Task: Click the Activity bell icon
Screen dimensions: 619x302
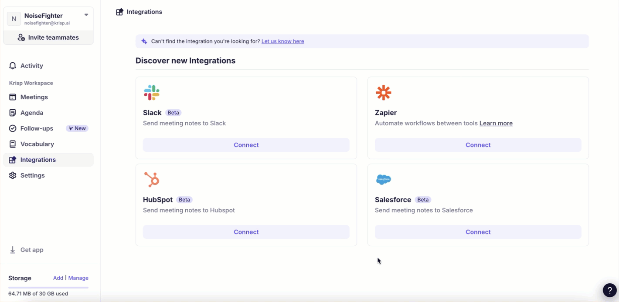Action: point(13,66)
